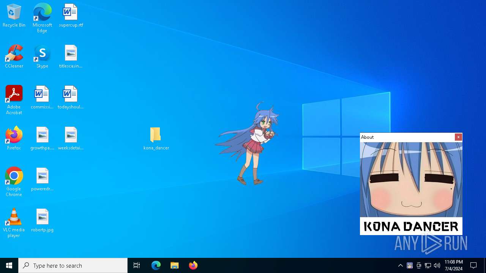Select the CCleaner desktop shortcut
Viewport: 486px width, 273px height.
(14, 57)
